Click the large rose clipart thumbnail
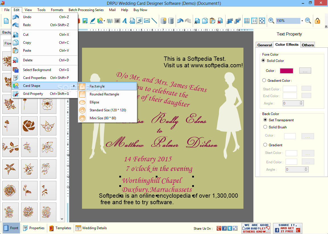328x234 pixels. (x=29, y=126)
